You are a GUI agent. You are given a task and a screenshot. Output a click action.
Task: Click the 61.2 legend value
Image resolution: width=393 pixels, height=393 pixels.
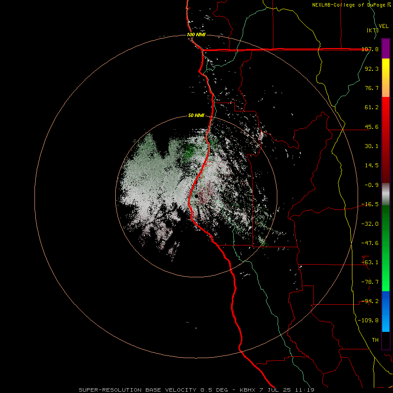point(372,107)
